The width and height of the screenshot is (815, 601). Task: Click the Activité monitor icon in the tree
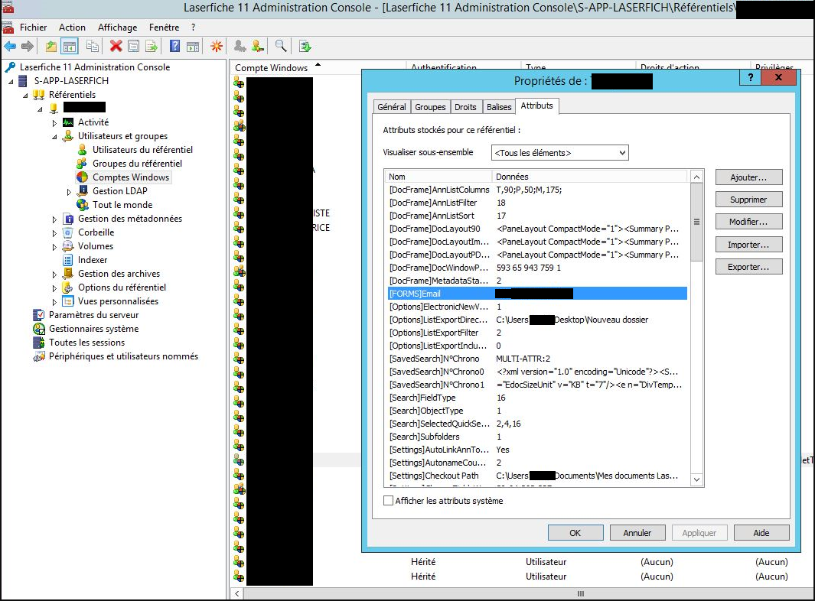(68, 122)
